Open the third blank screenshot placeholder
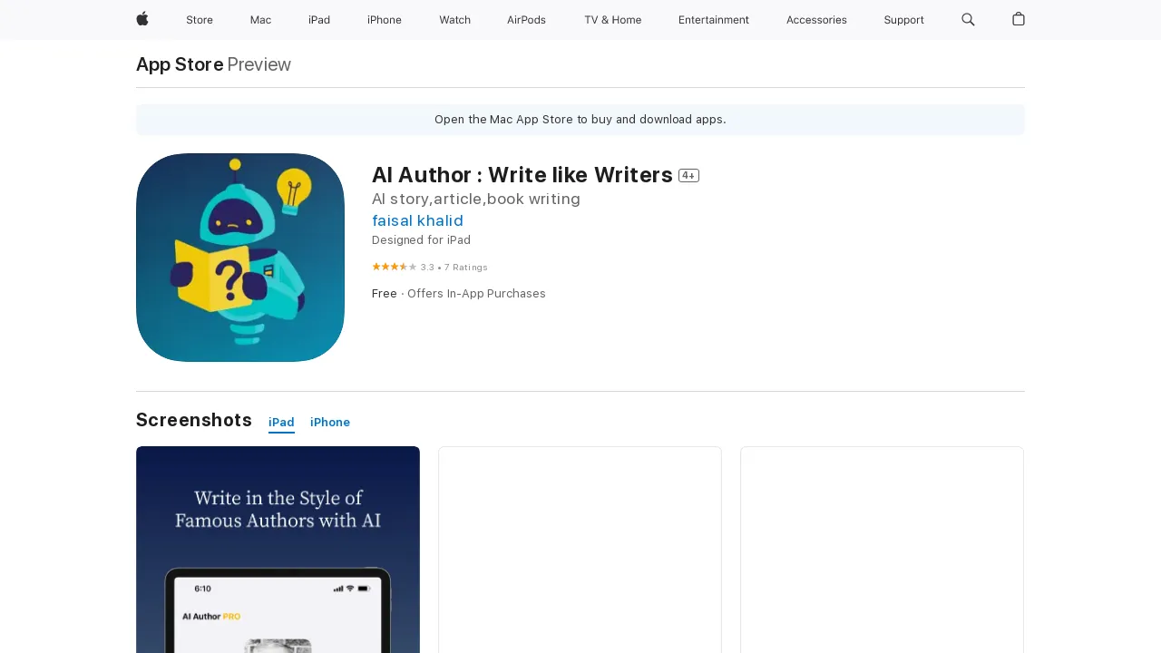Screen dimensions: 1161x653 pyautogui.click(x=882, y=550)
